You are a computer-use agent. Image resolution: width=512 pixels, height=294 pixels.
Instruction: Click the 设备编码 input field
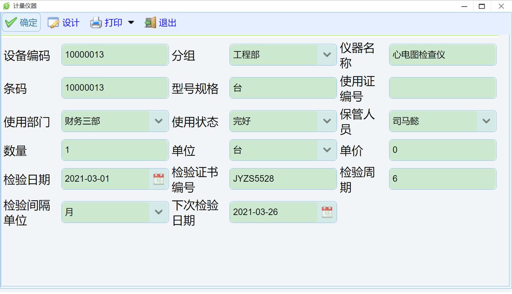pyautogui.click(x=115, y=55)
